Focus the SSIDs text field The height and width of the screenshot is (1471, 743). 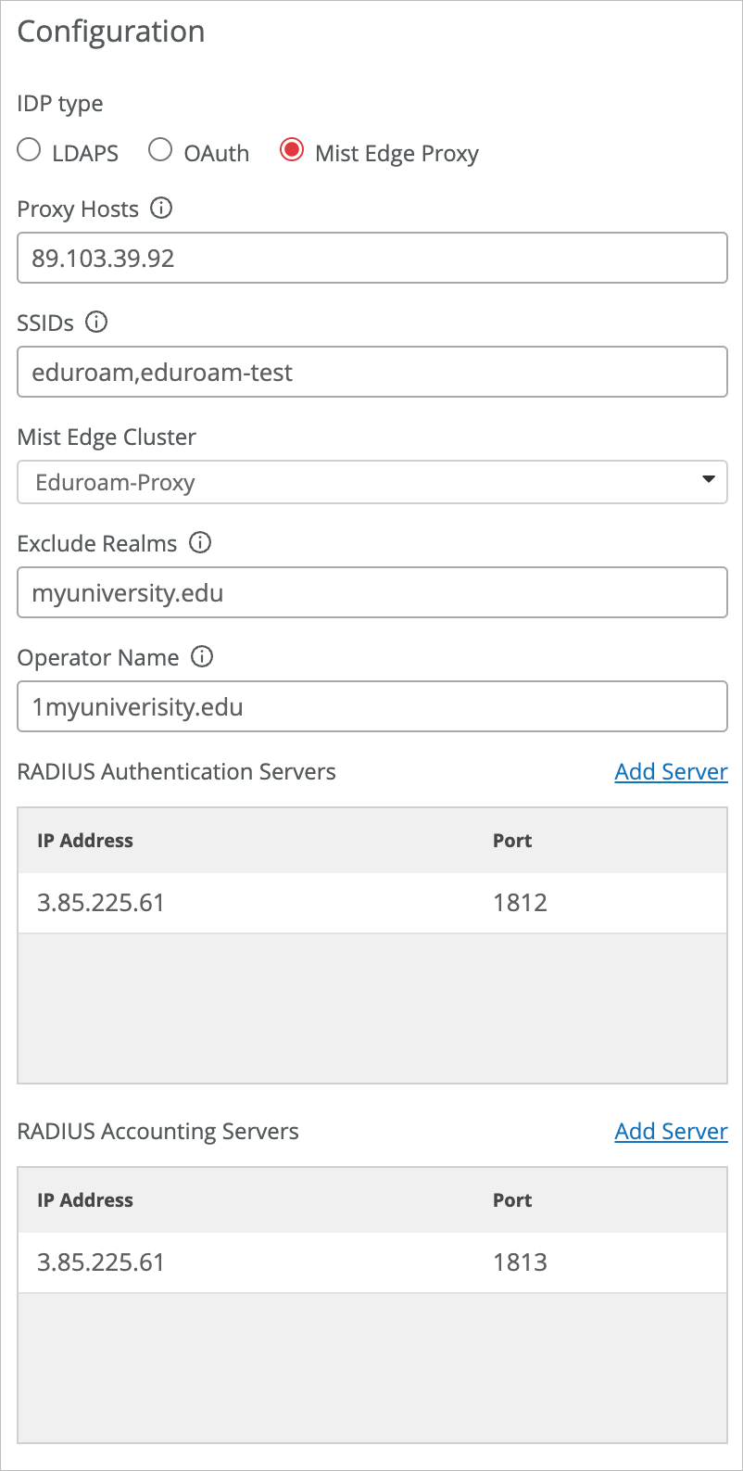coord(371,373)
